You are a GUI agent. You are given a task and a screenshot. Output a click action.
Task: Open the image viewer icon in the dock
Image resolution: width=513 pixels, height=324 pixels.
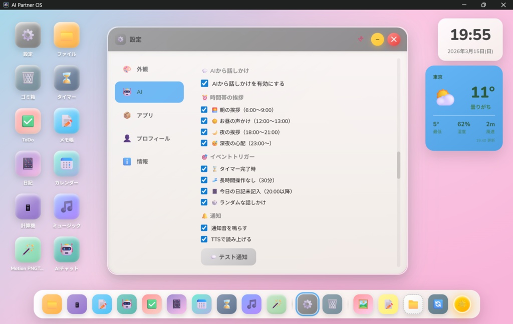pyautogui.click(x=362, y=304)
